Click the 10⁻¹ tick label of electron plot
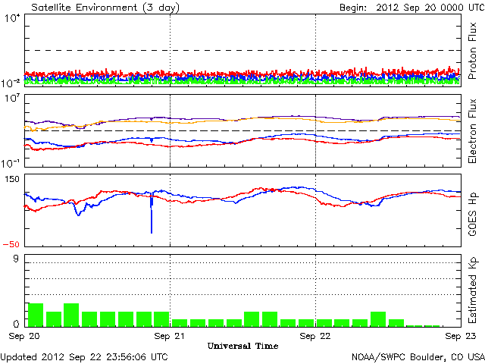This screenshot has height=364, width=485. click(x=11, y=164)
